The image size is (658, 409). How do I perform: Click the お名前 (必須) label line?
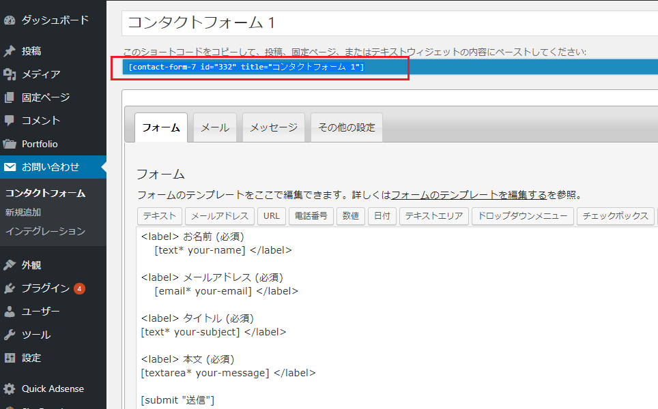[192, 237]
